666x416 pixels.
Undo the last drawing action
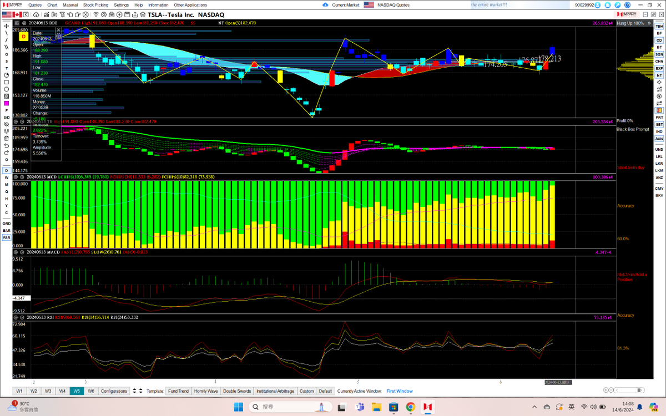click(7, 145)
